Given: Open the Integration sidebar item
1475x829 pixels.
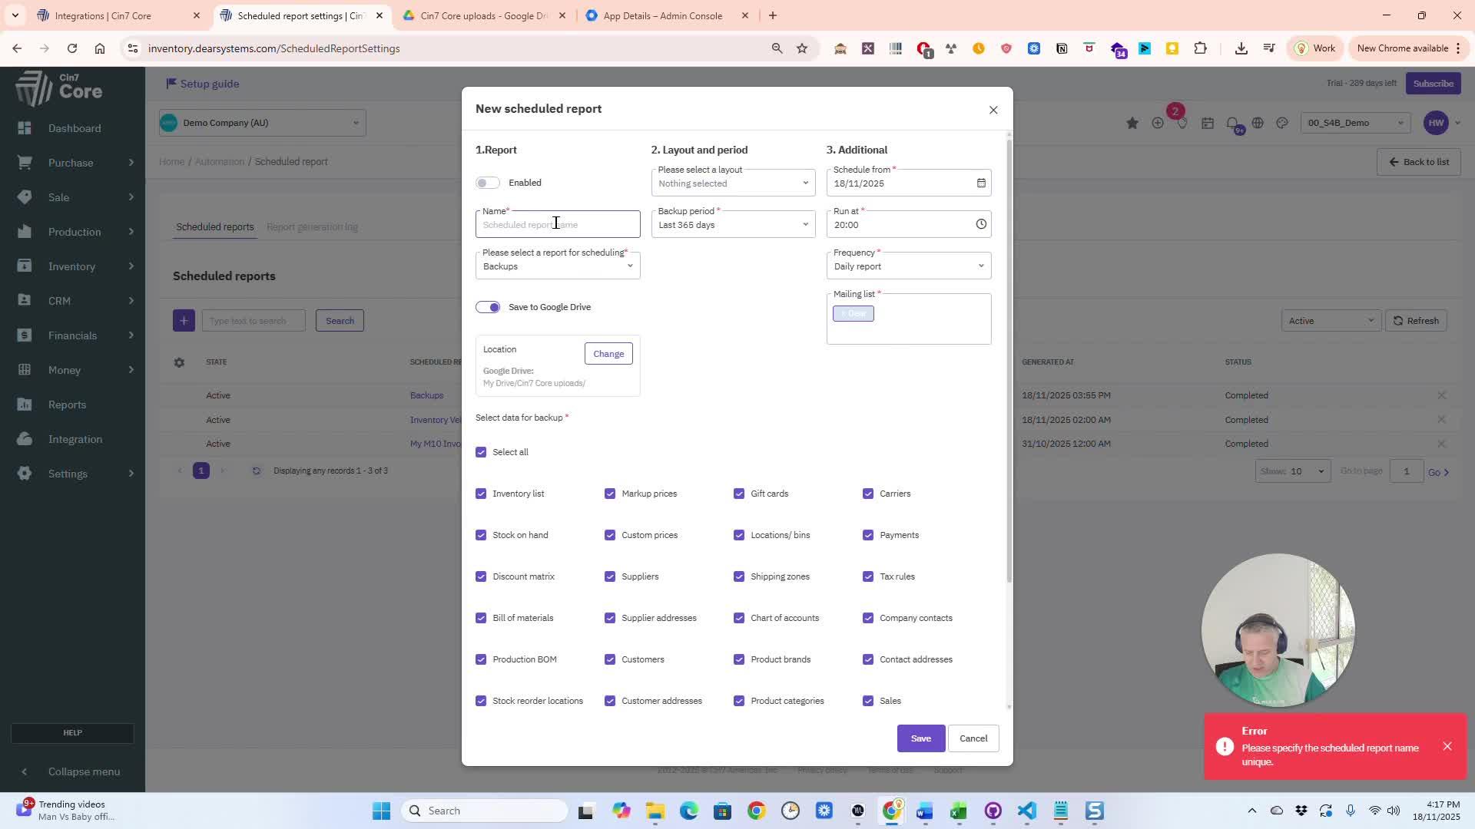Looking at the screenshot, I should point(75,439).
